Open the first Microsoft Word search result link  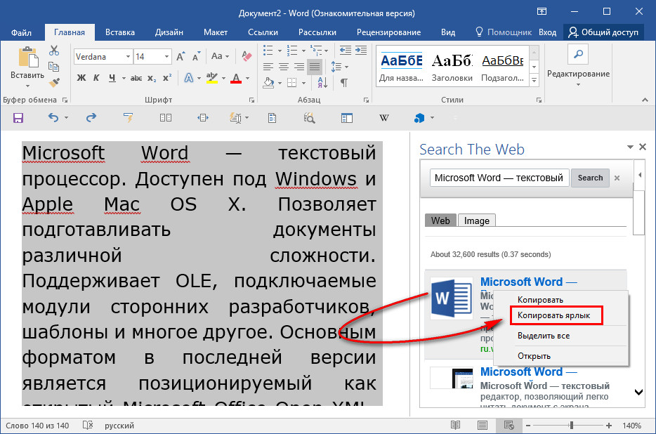coord(528,282)
